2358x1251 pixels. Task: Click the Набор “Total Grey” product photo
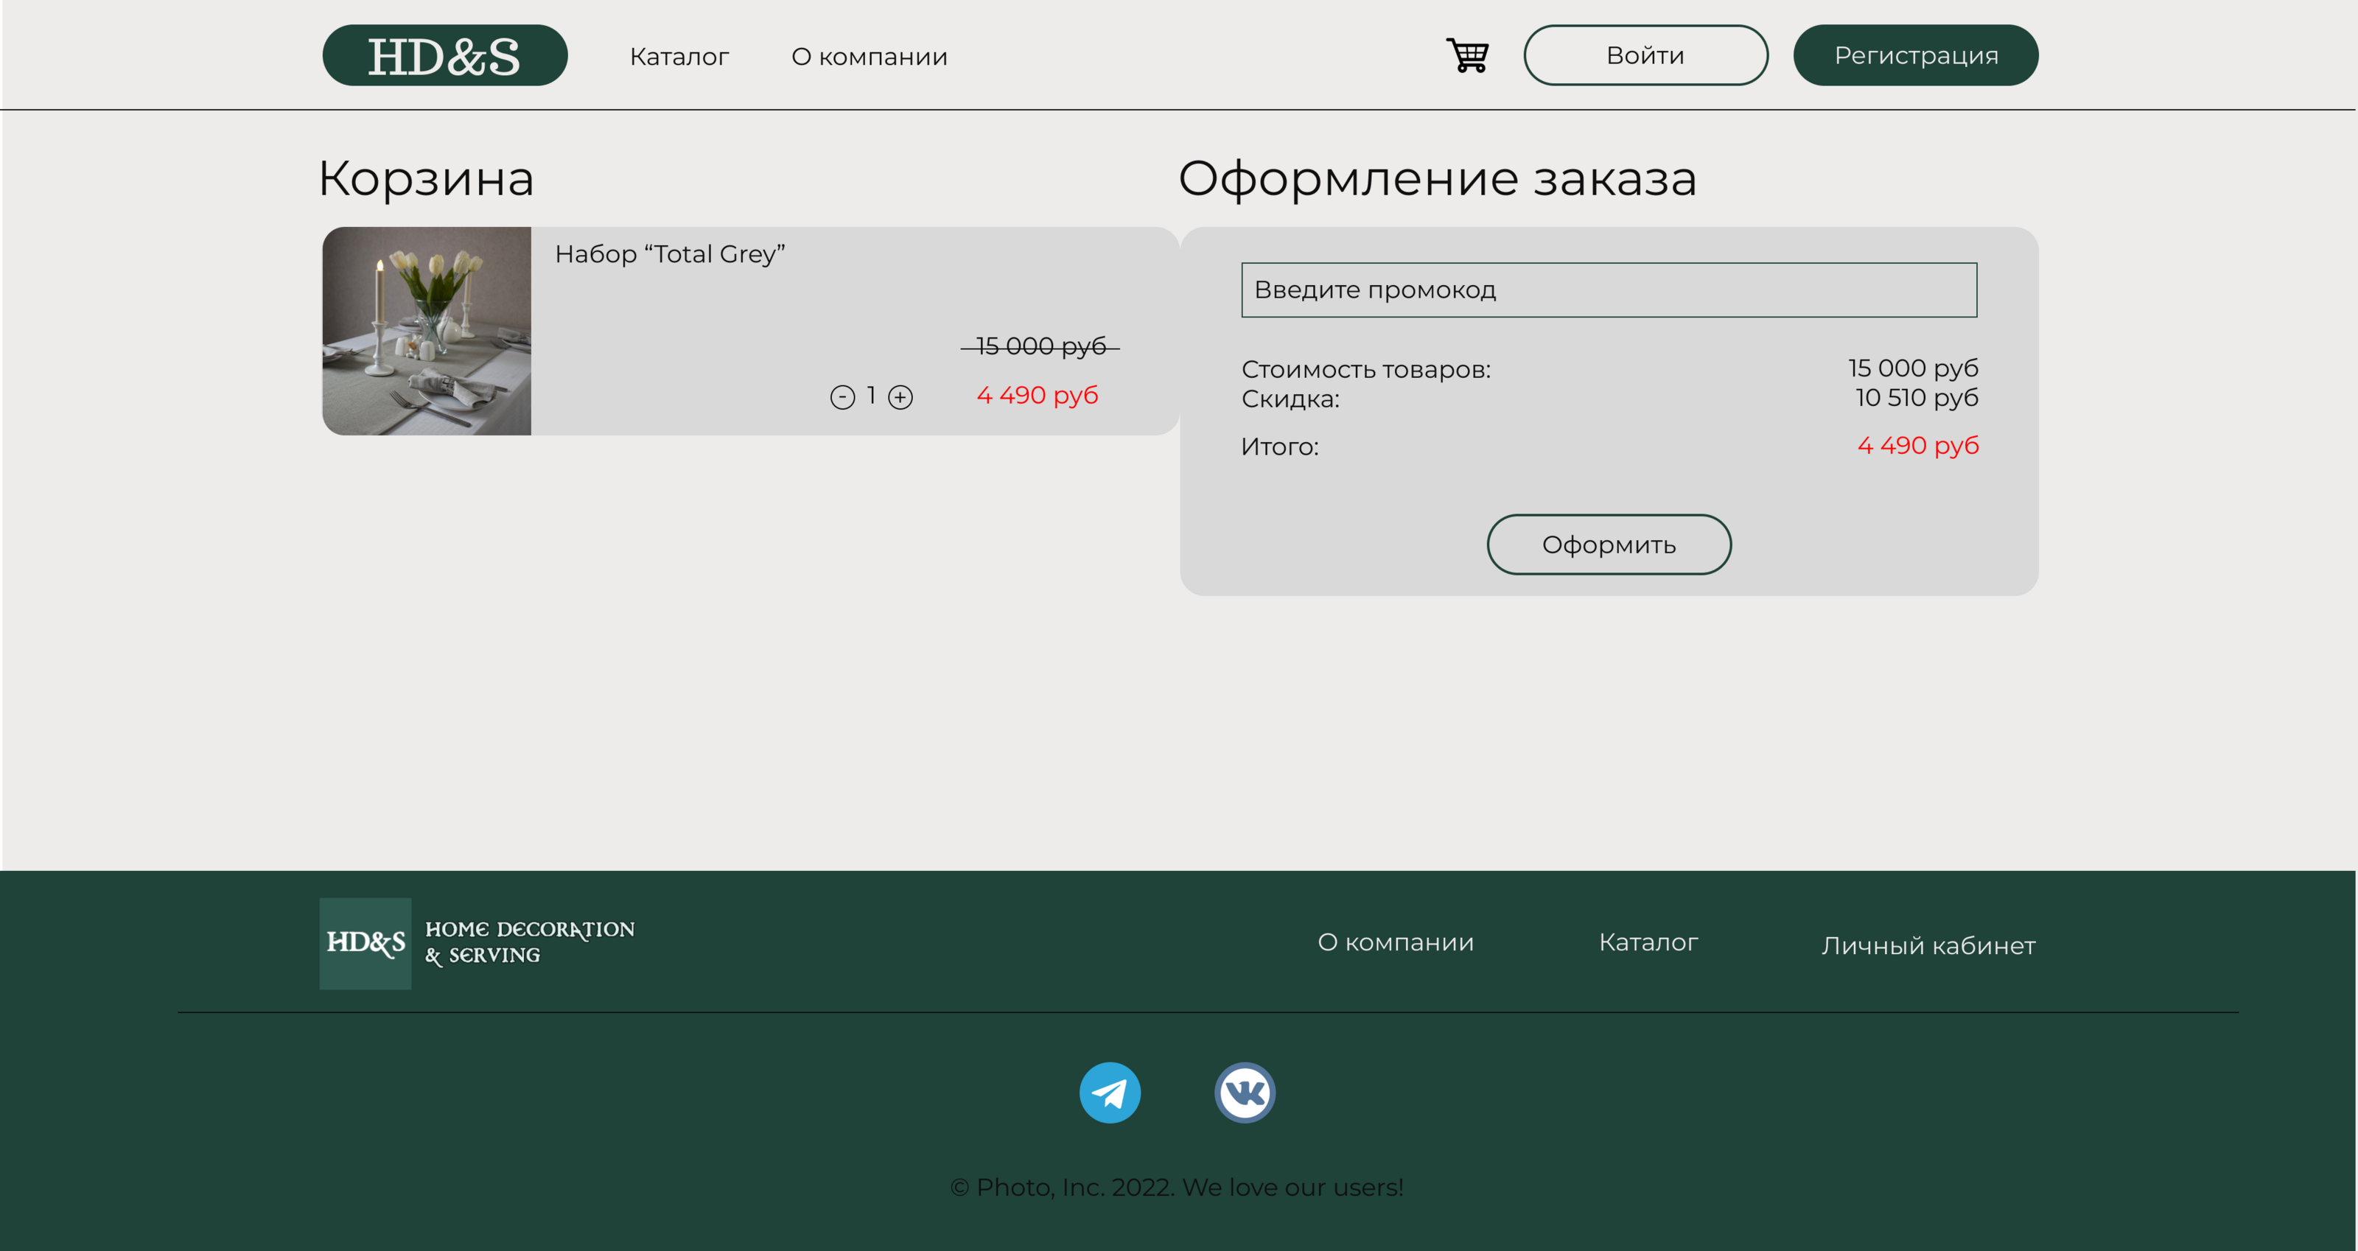427,330
